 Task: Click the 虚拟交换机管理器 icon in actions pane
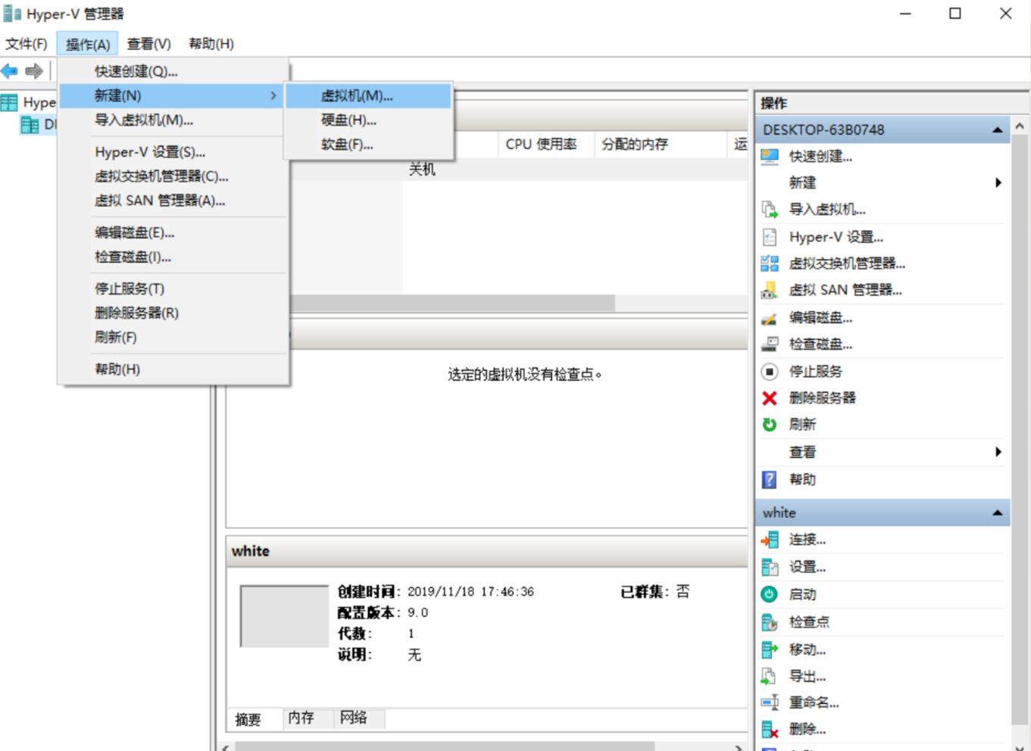(x=770, y=263)
